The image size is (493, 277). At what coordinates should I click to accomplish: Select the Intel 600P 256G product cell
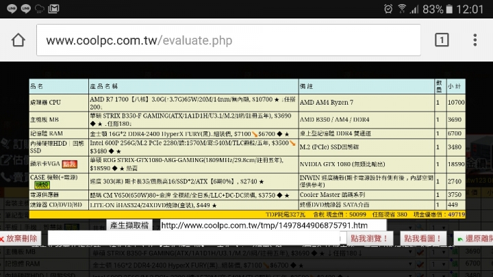click(193, 147)
